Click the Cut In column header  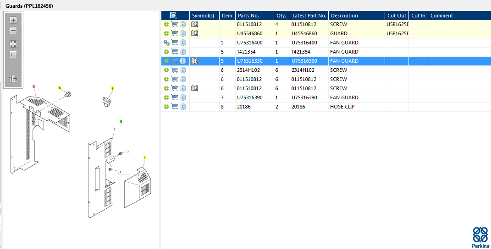coord(419,16)
